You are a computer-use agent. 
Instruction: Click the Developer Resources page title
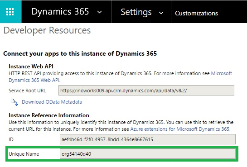pyautogui.click(x=47, y=30)
